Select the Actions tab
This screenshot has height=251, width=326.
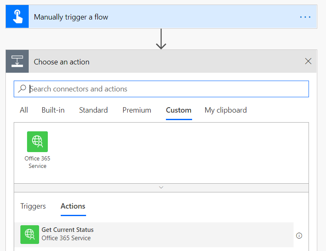(73, 206)
